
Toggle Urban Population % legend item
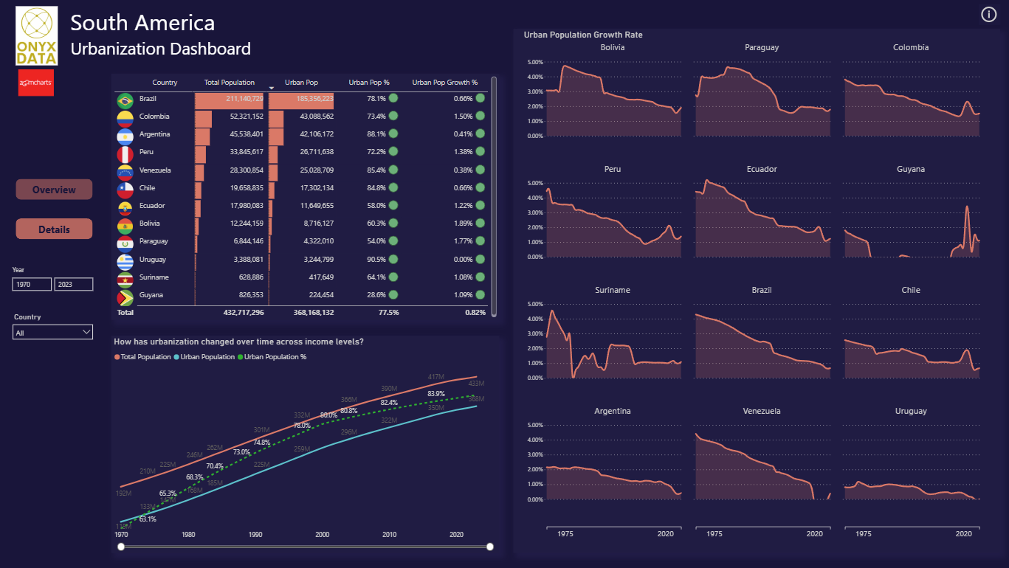272,357
